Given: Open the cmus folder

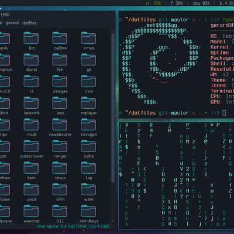Looking at the screenshot, I should click(x=89, y=40).
